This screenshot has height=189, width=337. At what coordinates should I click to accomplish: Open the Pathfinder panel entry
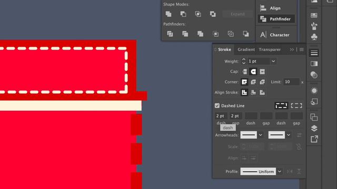click(276, 19)
